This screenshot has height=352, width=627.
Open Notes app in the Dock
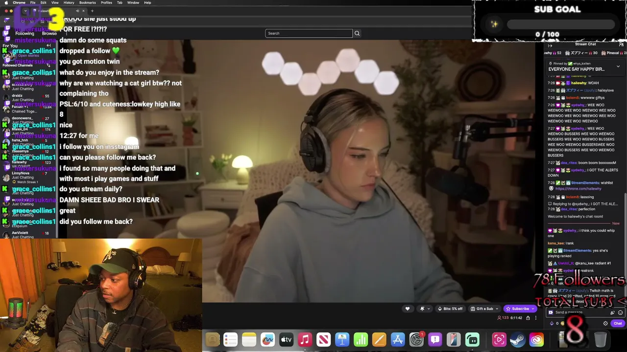coord(249,339)
